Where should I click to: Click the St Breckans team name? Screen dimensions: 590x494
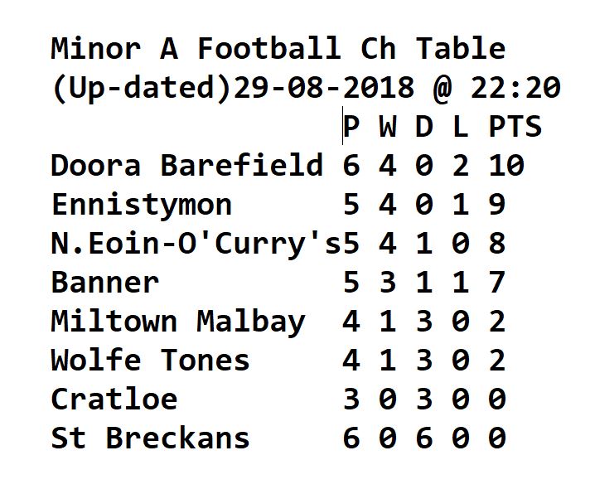pyautogui.click(x=150, y=438)
